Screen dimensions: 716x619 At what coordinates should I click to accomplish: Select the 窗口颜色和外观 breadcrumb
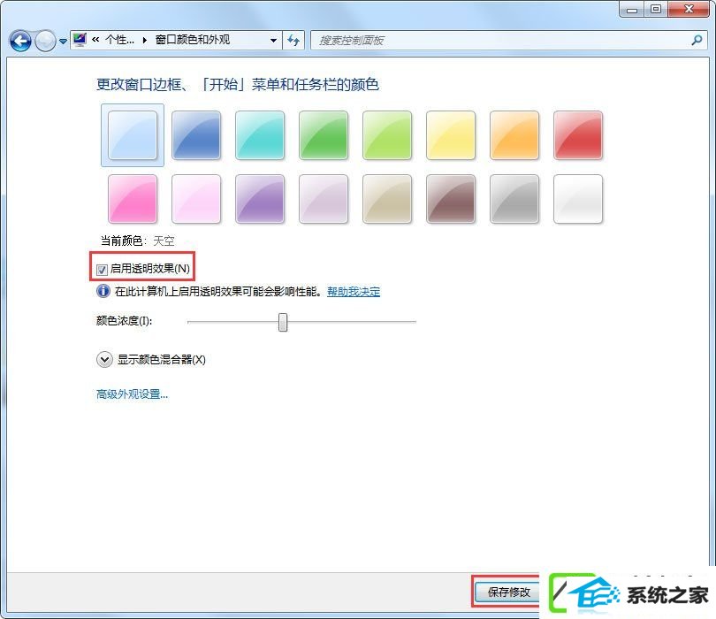point(192,40)
